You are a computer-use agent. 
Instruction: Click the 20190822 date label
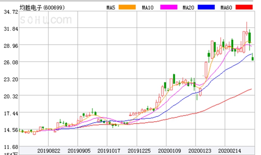[49, 151]
